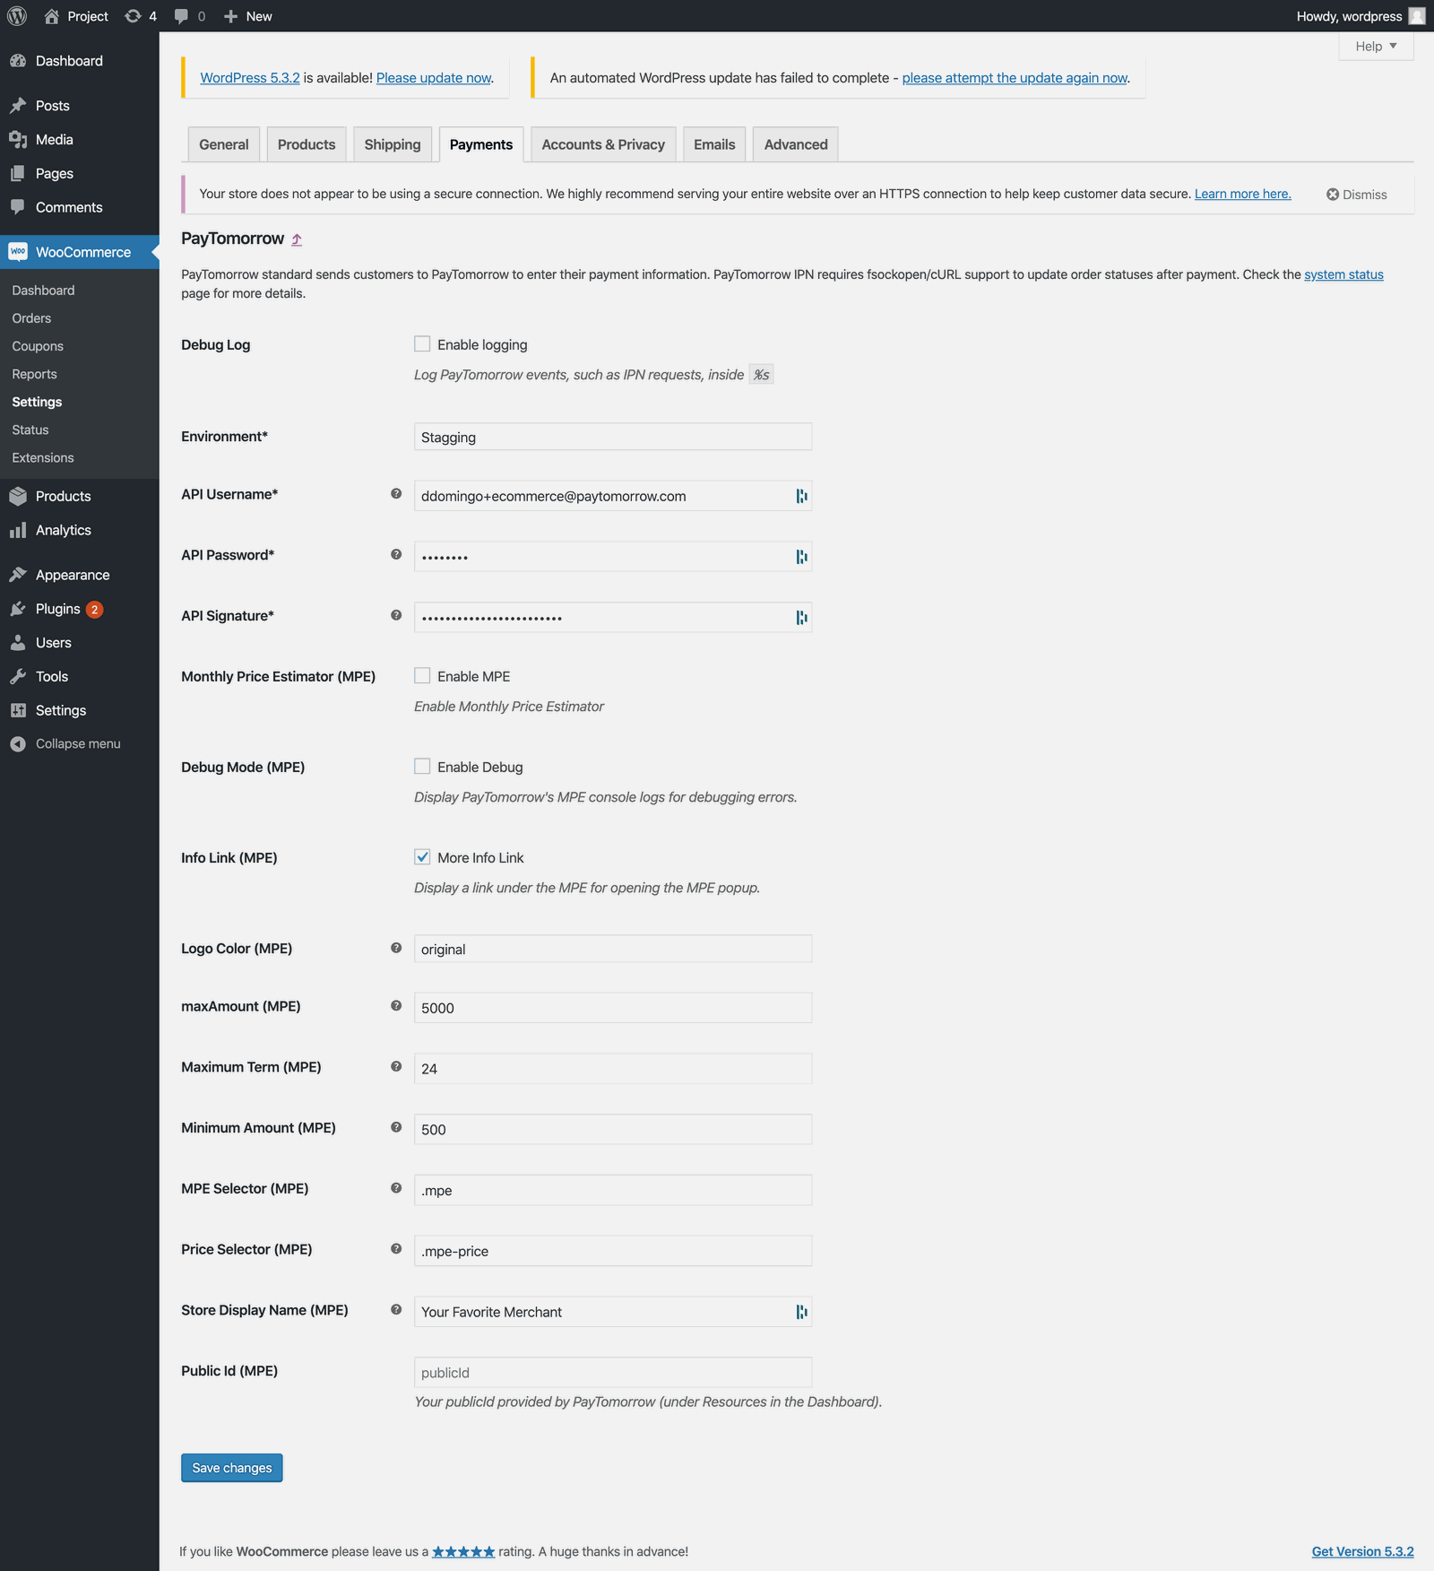Image resolution: width=1434 pixels, height=1571 pixels.
Task: Open the Accounts & Privacy tab
Action: 603,144
